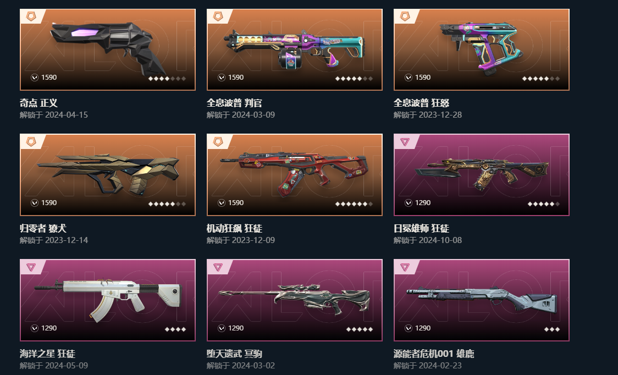Viewport: 618px width, 375px height.
Task: Click the 归零者 獠犬 title text
Action: coord(43,228)
